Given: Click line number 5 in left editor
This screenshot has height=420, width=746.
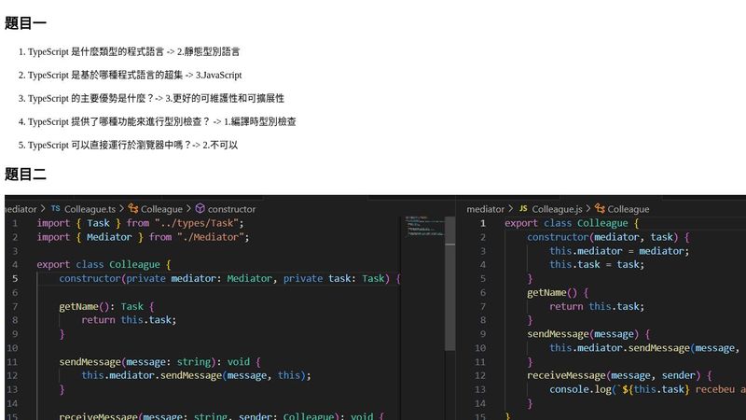Looking at the screenshot, I should click(15, 278).
